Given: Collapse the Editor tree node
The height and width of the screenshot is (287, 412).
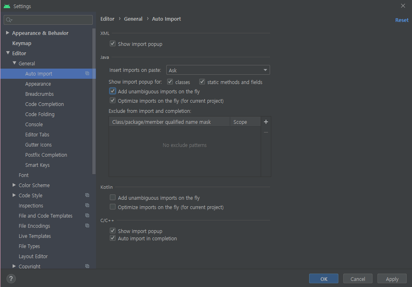Looking at the screenshot, I should [8, 53].
